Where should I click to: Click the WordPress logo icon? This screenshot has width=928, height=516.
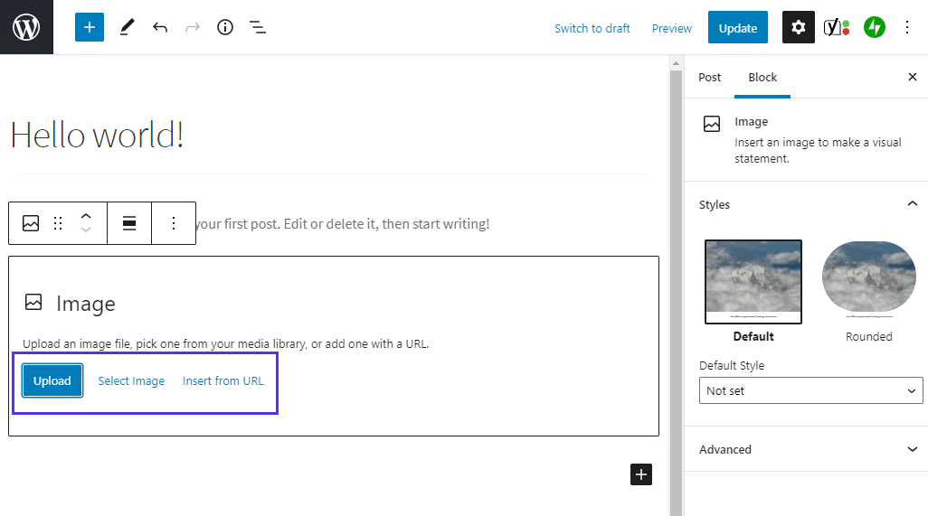tap(26, 27)
